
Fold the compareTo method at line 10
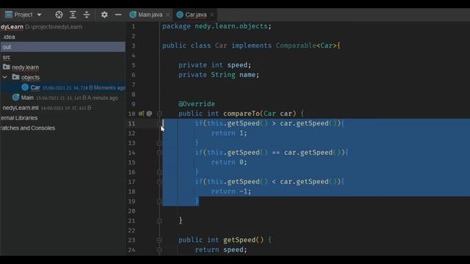point(159,114)
